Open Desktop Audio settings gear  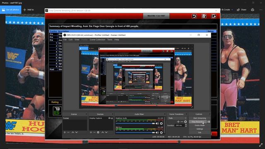[161, 123]
